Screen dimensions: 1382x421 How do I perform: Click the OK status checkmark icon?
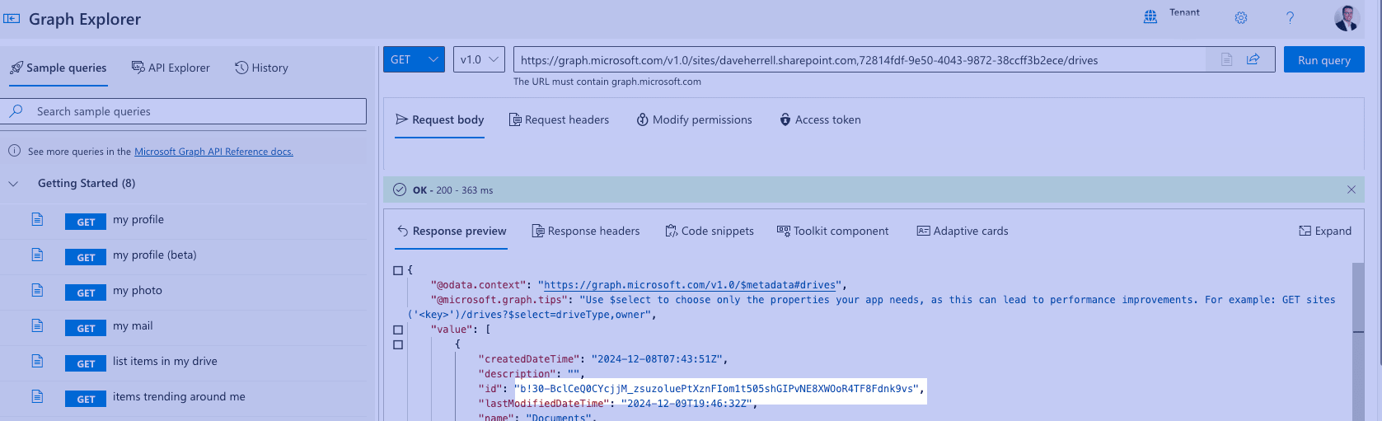click(x=400, y=189)
